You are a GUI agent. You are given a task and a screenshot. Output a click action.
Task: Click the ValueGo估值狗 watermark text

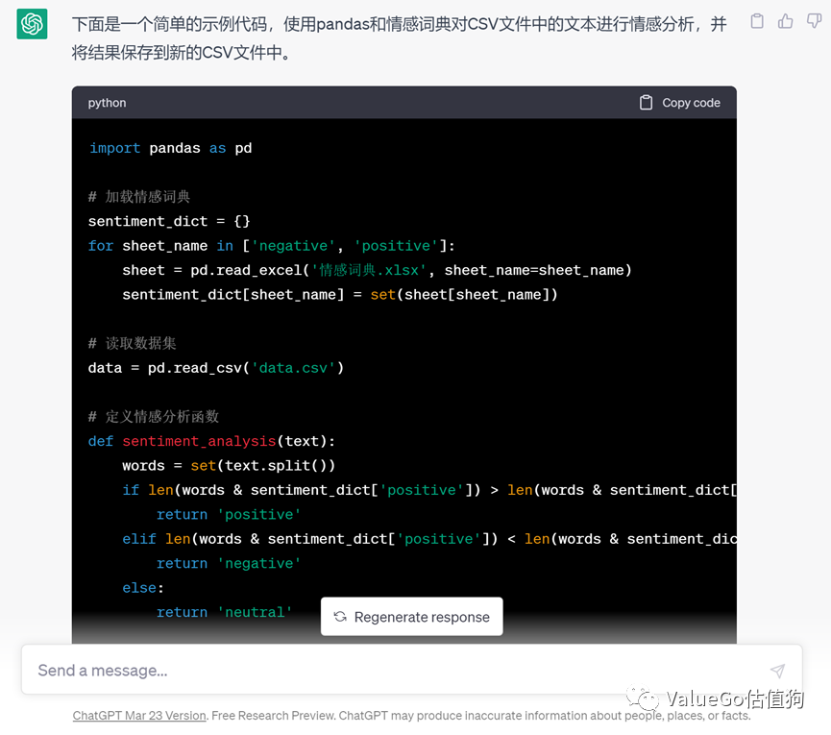point(735,698)
